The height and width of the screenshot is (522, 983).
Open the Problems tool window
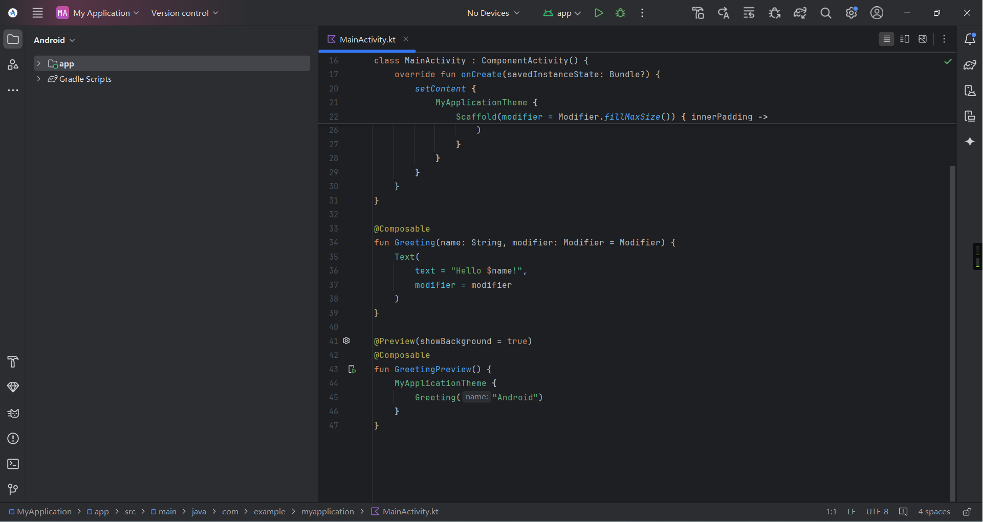coord(13,439)
